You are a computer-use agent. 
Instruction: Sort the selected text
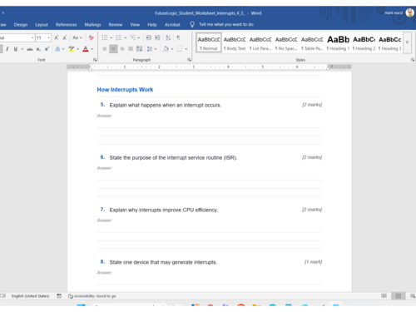(168, 37)
